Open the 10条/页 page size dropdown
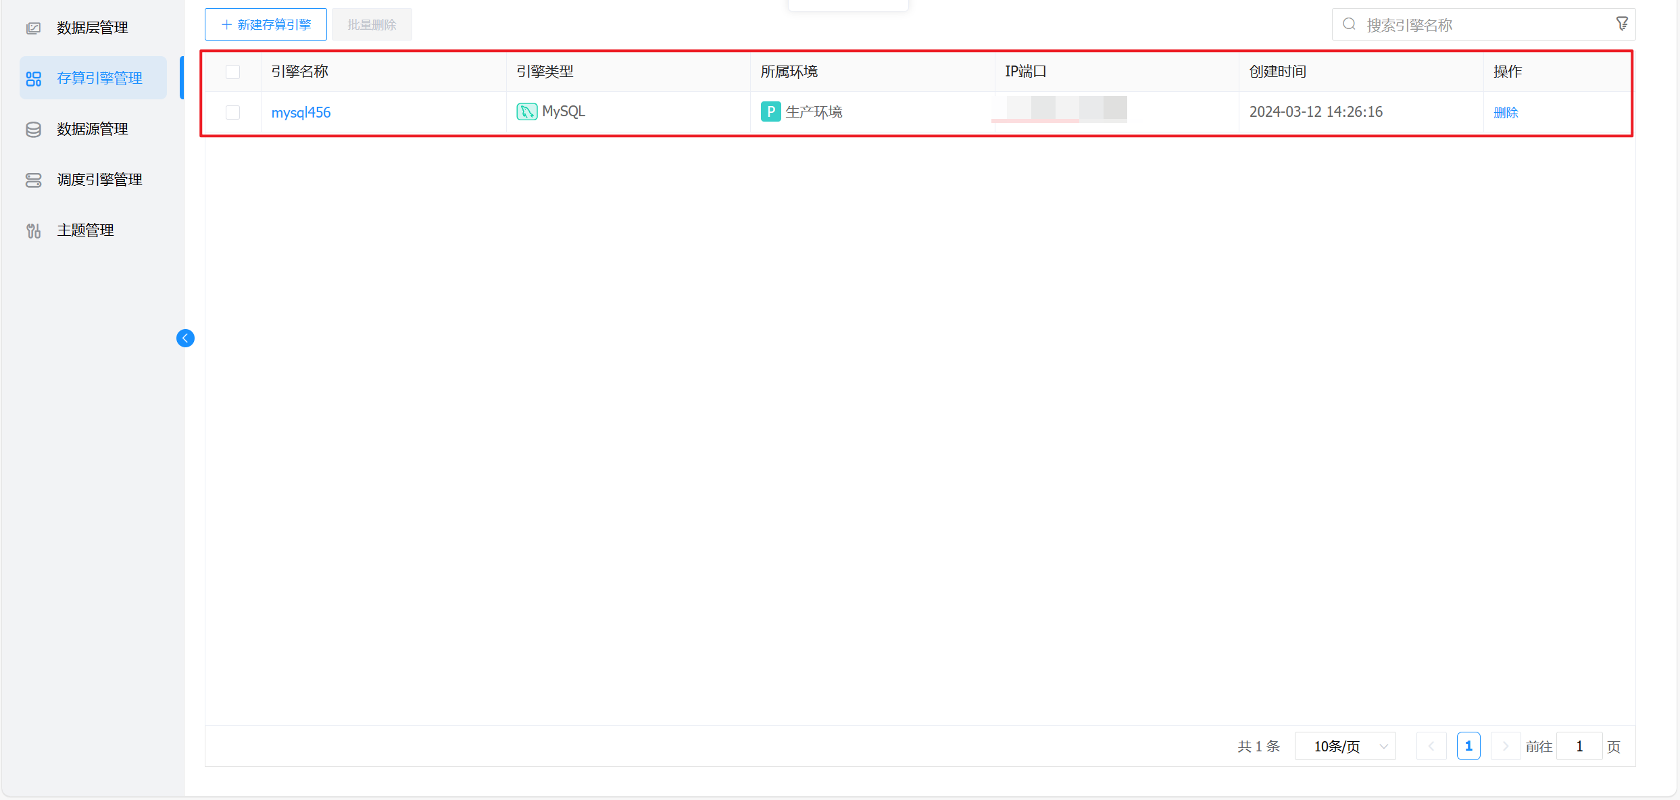Image resolution: width=1680 pixels, height=800 pixels. point(1345,746)
